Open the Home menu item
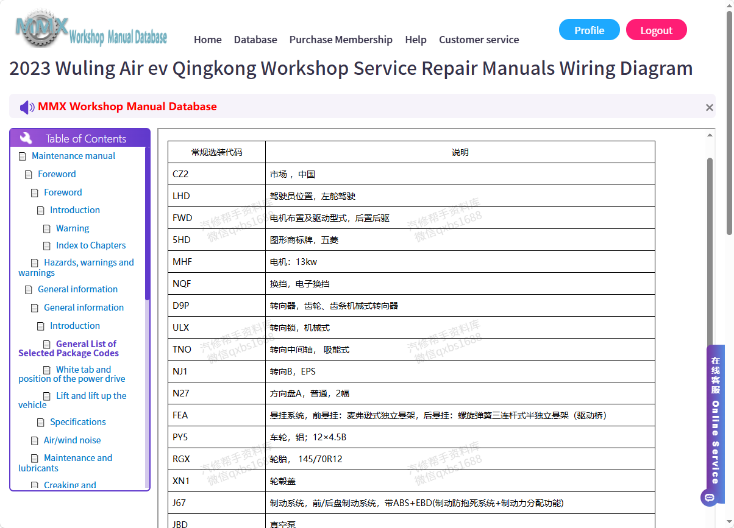 coord(208,40)
